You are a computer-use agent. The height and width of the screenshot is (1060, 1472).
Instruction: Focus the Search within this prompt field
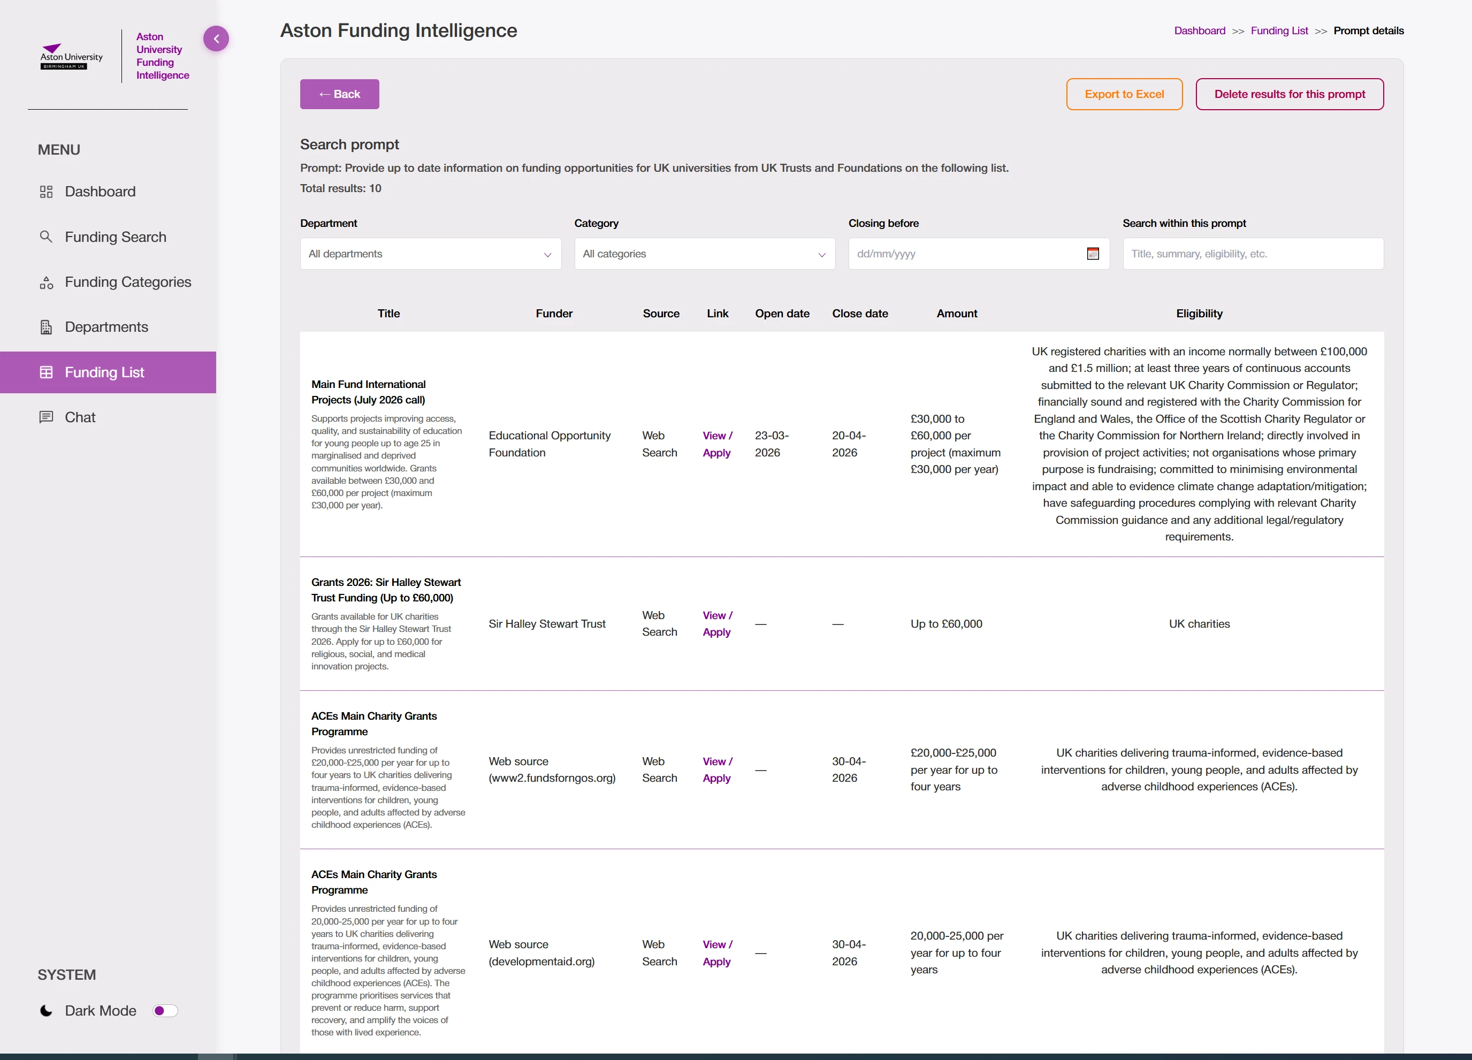click(1253, 254)
